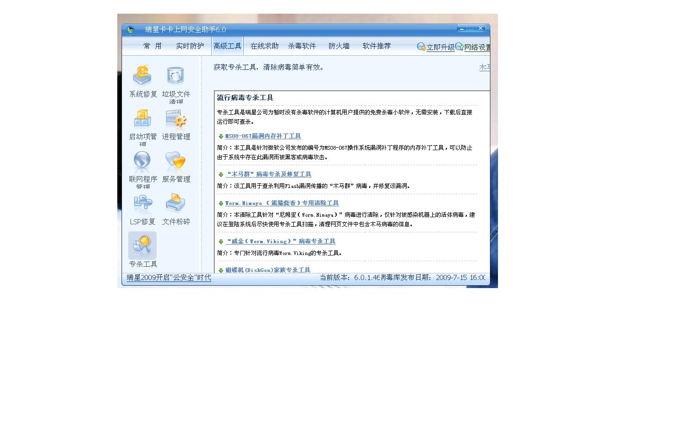This screenshot has width=681, height=425.
Task: Open the LSP修复 repair tool
Action: tap(143, 209)
